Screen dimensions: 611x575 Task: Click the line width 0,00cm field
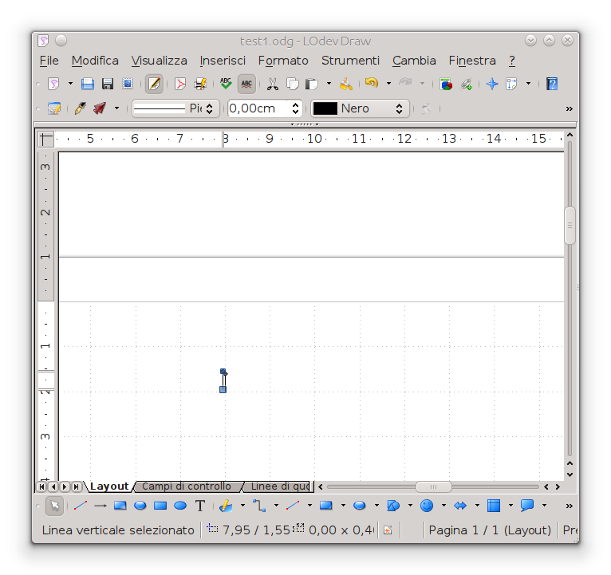click(258, 108)
